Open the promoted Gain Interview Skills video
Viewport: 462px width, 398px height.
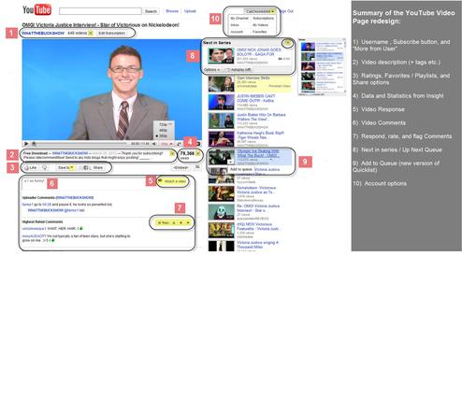coord(253,78)
